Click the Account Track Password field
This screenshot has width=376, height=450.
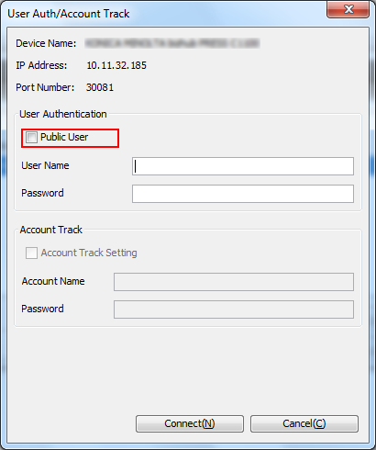234,309
